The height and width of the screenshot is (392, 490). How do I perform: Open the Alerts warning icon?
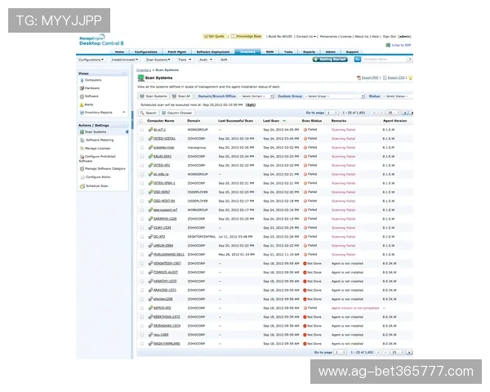pos(82,104)
